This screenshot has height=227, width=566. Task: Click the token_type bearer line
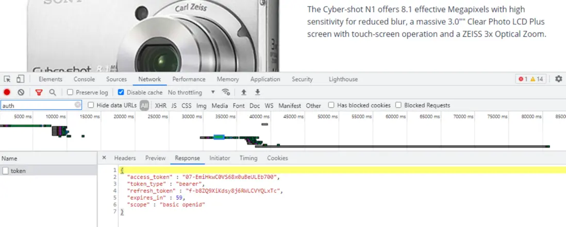click(165, 184)
